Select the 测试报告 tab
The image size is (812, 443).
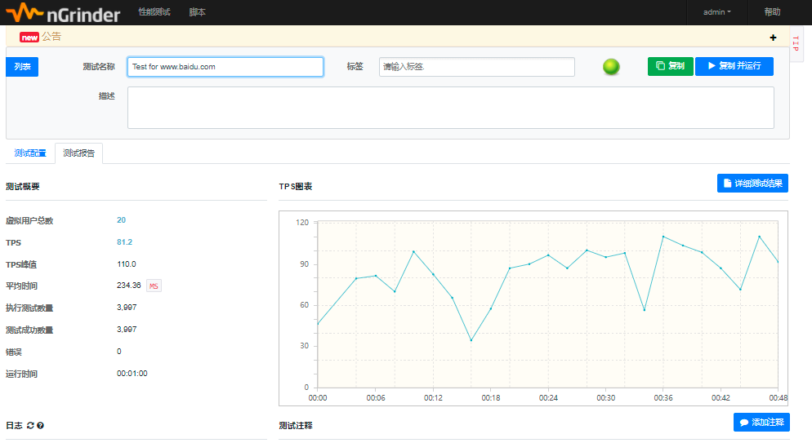coord(79,153)
